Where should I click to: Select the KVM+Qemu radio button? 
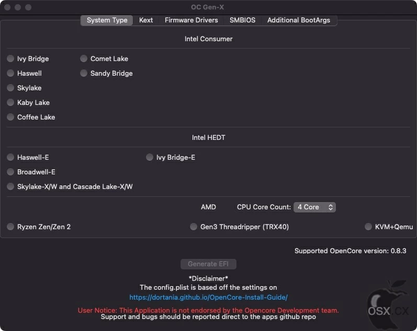coord(368,227)
